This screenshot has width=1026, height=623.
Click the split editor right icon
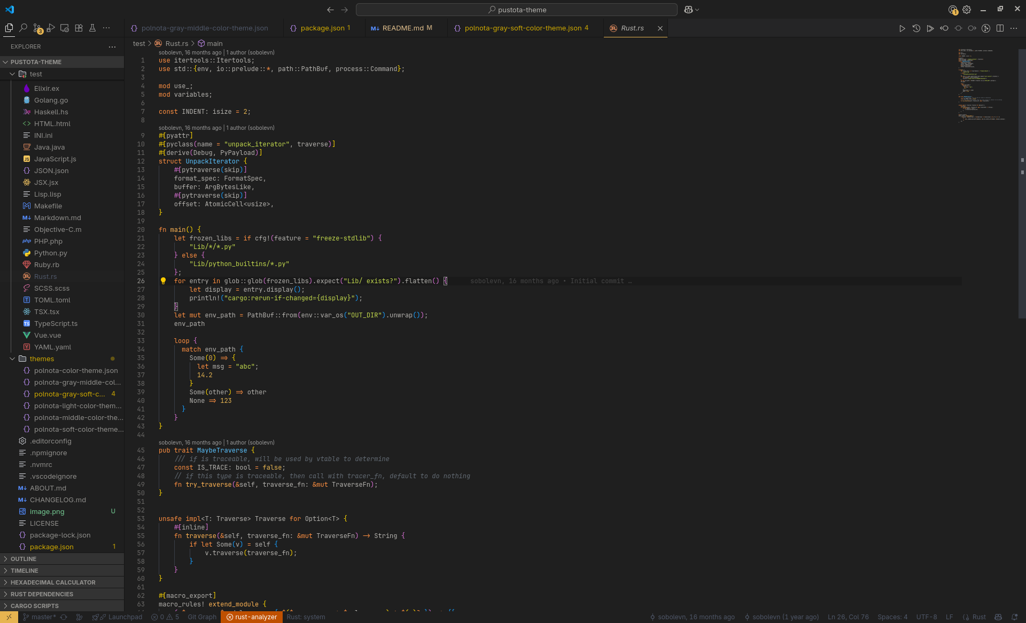click(x=1000, y=28)
